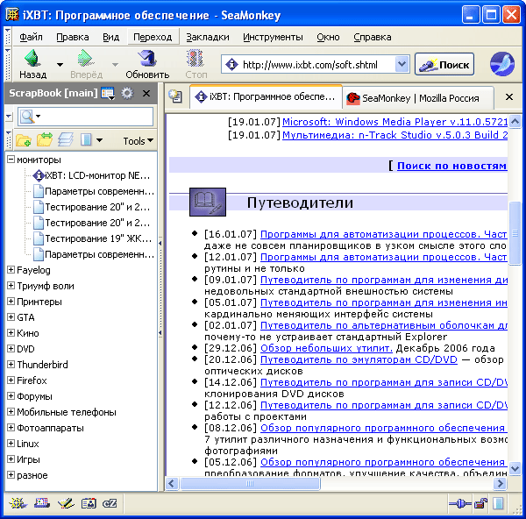
Task: Open Composer icon in status bar
Action: pos(66,503)
